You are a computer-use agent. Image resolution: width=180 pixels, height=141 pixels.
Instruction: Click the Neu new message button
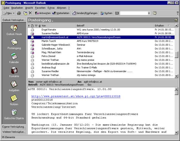coord(7,13)
